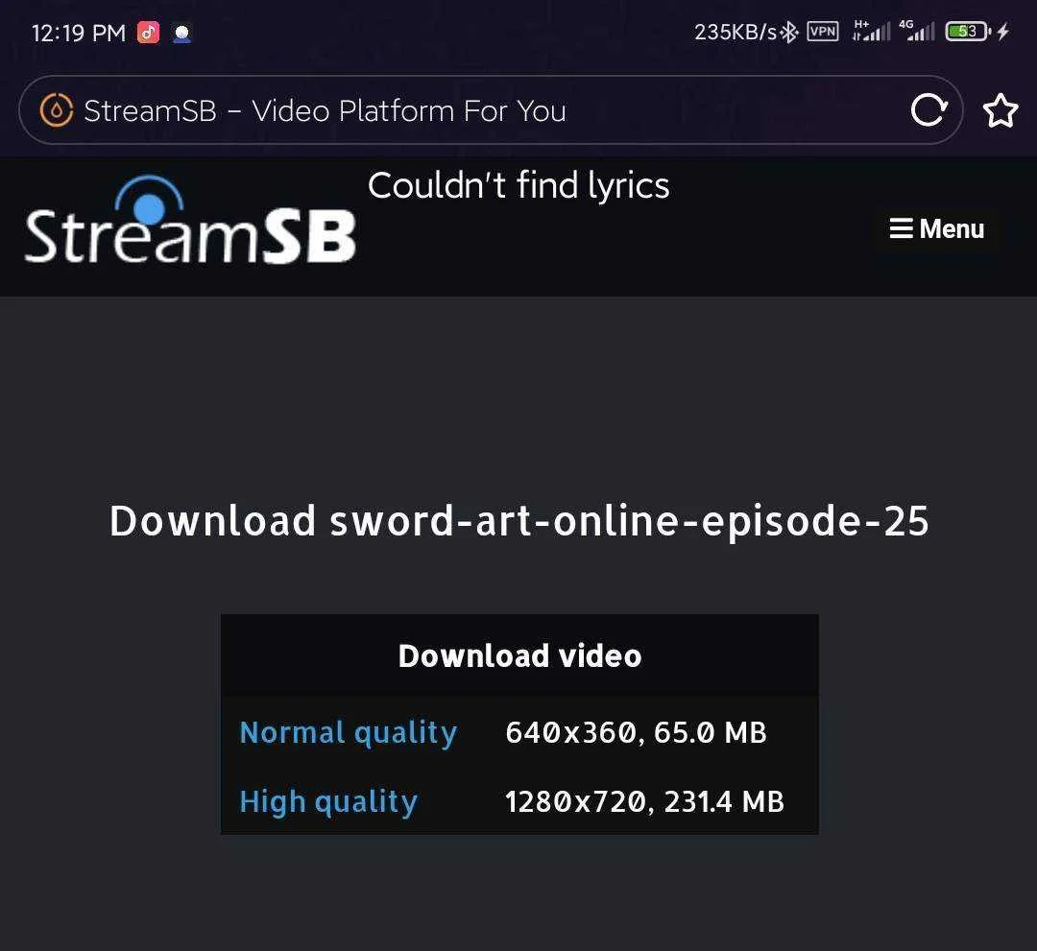The height and width of the screenshot is (951, 1037).
Task: Tap the avatar notification icon beside the music icon
Action: coord(181,33)
